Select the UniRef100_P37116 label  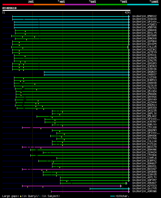[144, 144]
